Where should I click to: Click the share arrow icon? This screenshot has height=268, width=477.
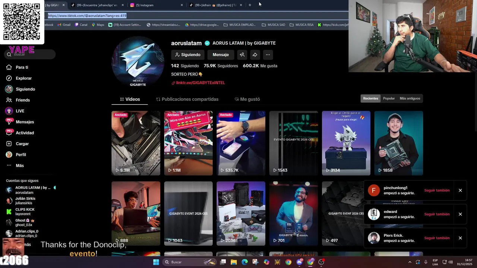(x=255, y=55)
